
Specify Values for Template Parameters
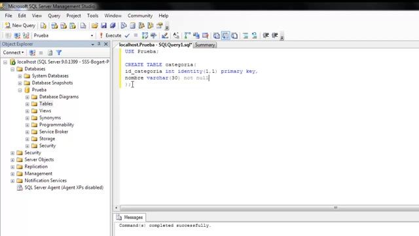(176, 35)
